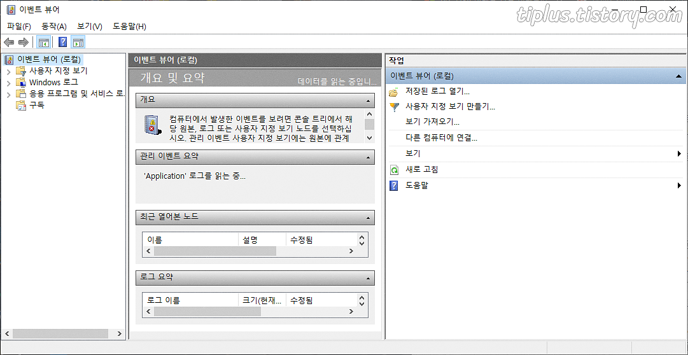
Task: Toggle the show/hide console tree icon
Action: (43, 42)
